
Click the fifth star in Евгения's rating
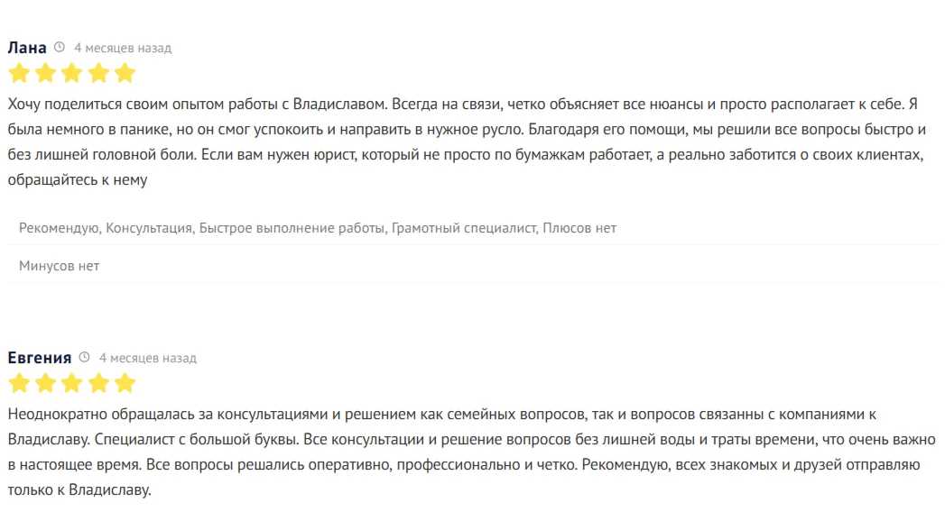[x=125, y=383]
